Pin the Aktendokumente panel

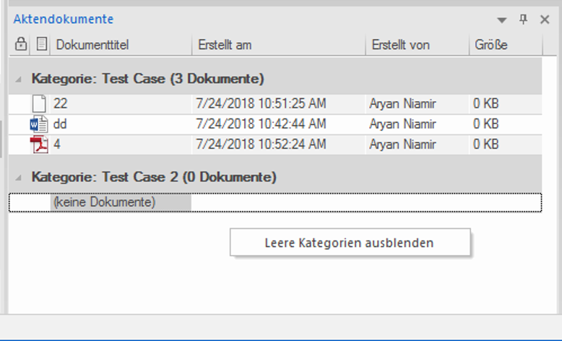524,20
